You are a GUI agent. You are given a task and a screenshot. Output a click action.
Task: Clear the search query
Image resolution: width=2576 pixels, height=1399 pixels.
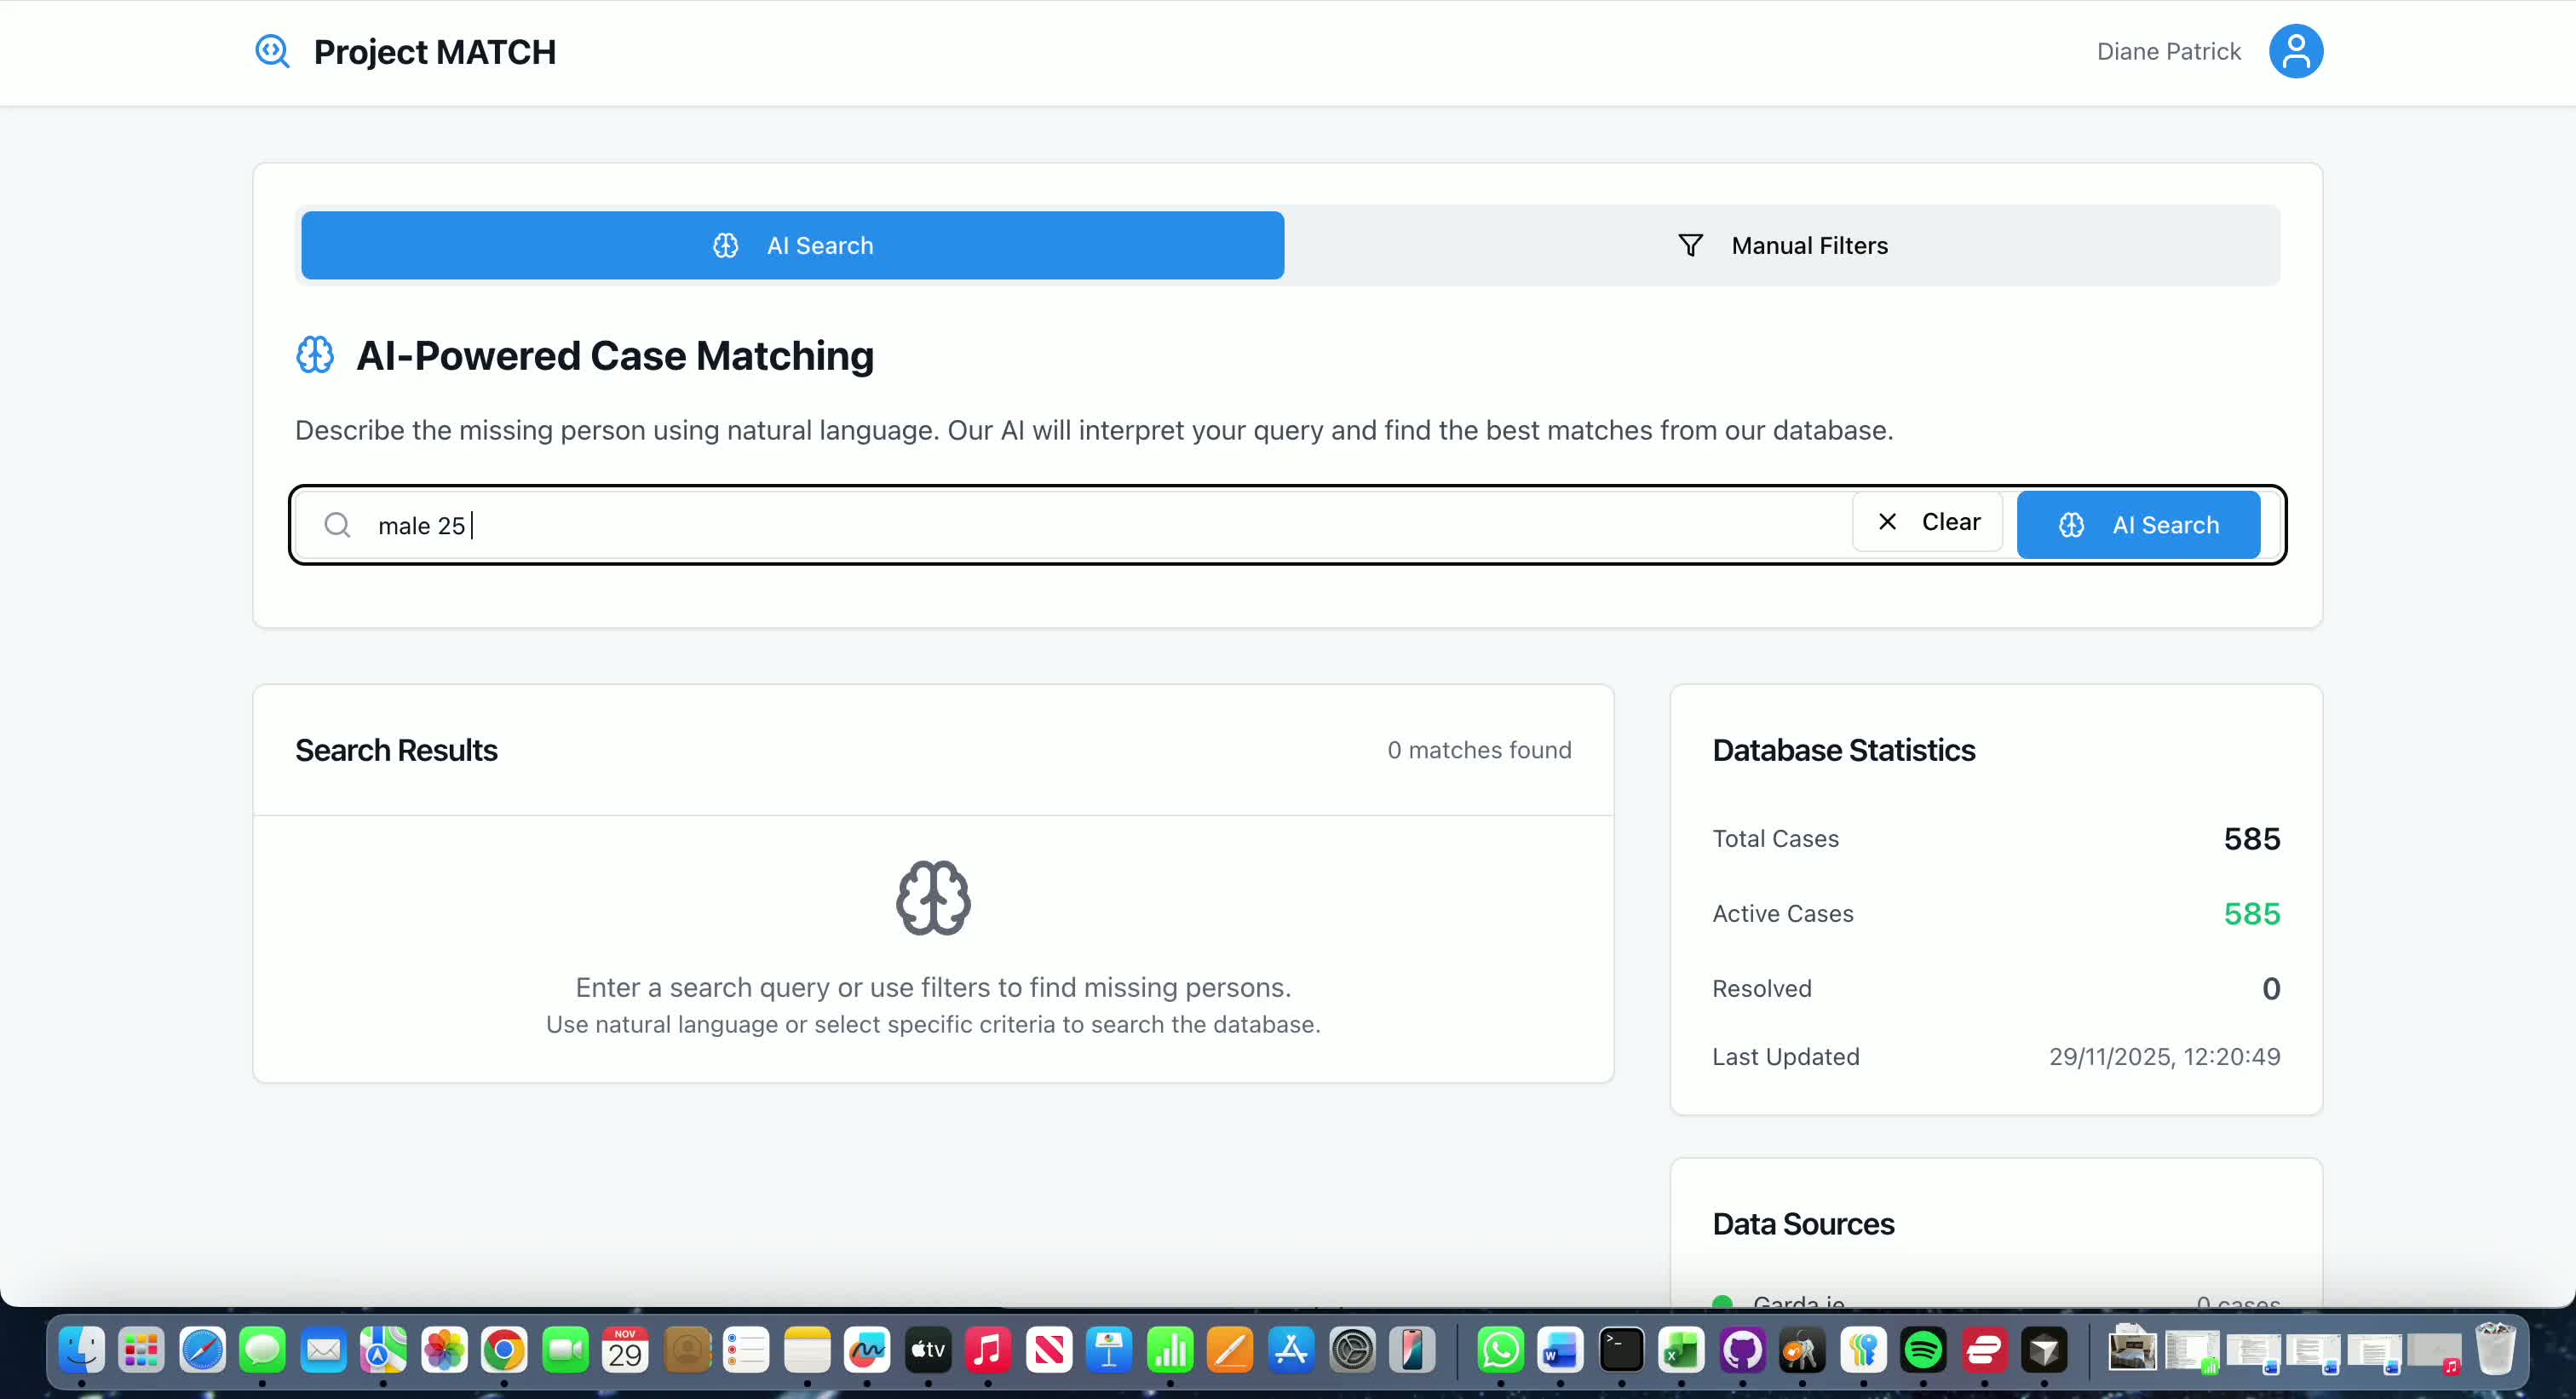click(1927, 522)
